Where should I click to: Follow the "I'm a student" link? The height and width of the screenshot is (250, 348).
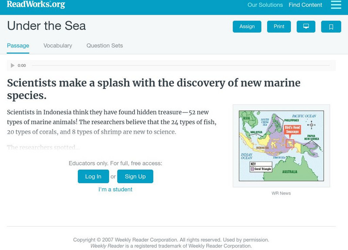[115, 189]
